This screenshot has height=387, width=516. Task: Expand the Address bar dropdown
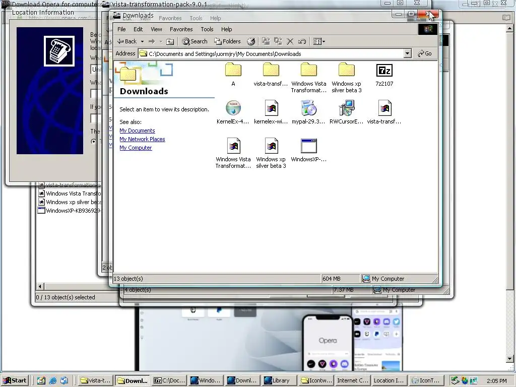coord(407,53)
